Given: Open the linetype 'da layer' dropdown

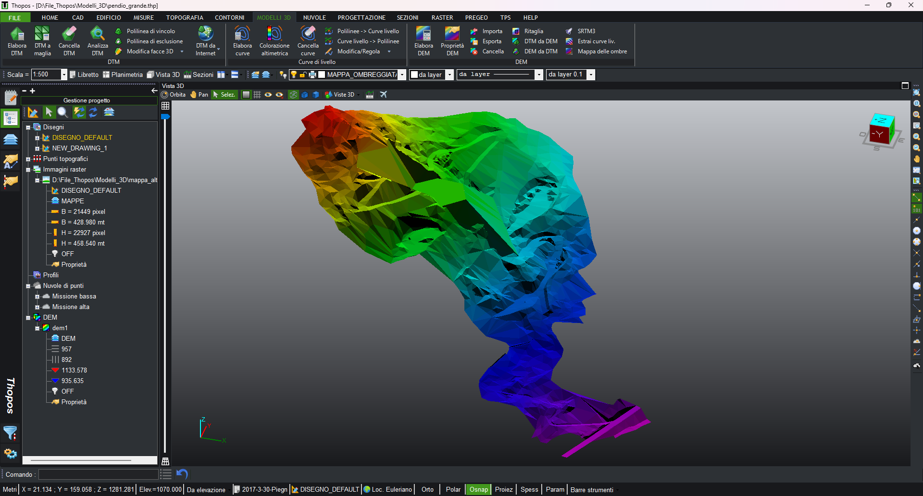Looking at the screenshot, I should (539, 74).
